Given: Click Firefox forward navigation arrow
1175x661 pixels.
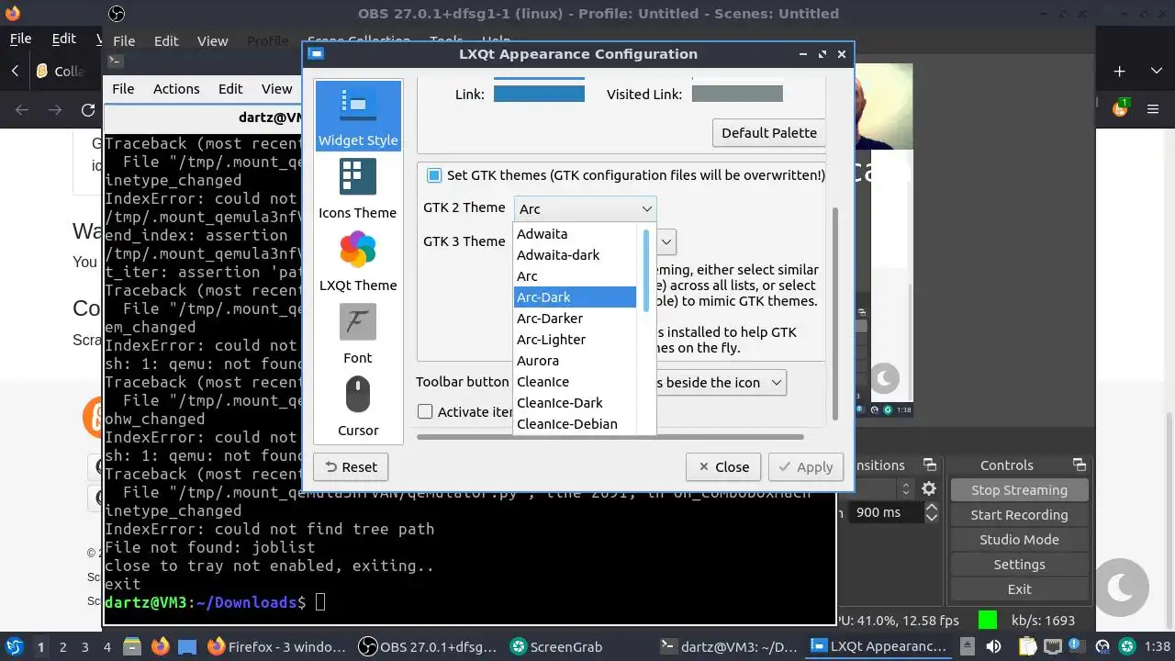Looking at the screenshot, I should tap(55, 110).
